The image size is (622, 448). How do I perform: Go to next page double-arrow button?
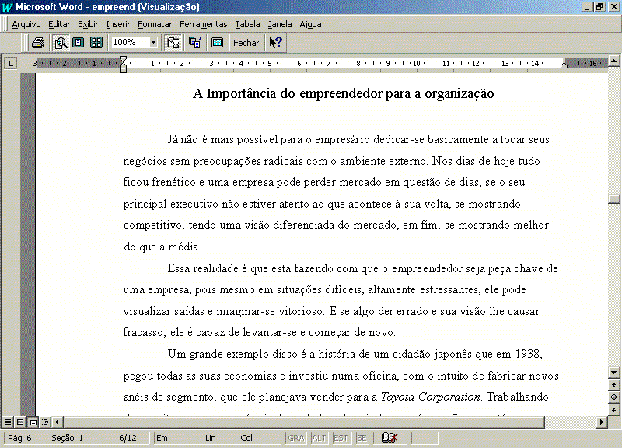[x=614, y=410]
